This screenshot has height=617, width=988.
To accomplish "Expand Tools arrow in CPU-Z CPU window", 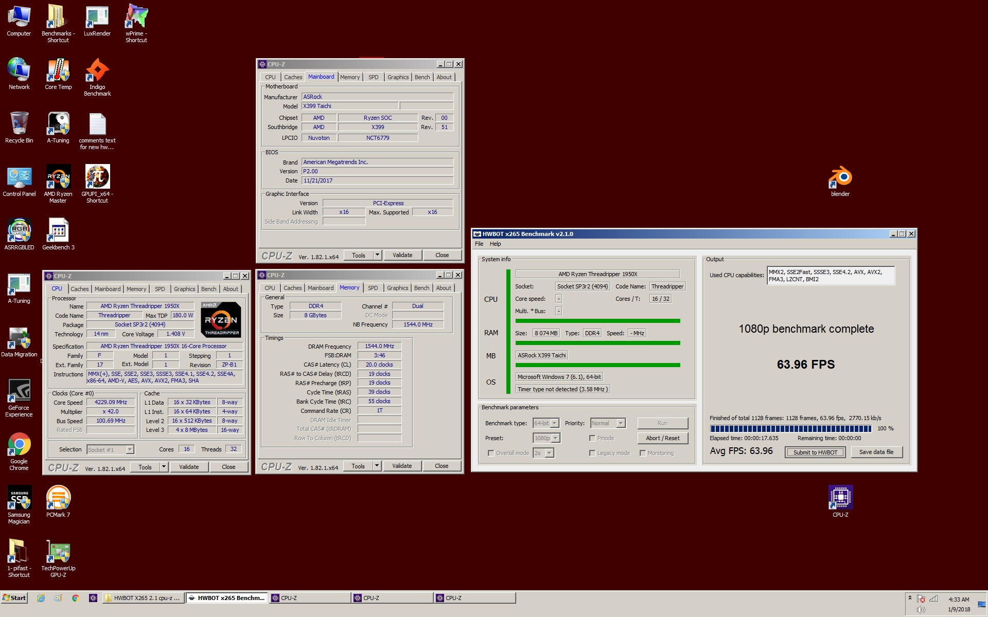I will coord(164,467).
